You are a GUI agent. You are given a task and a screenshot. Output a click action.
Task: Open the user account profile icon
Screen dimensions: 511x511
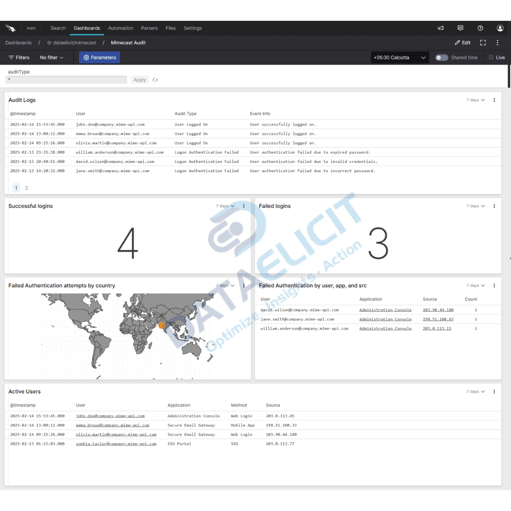pos(500,28)
